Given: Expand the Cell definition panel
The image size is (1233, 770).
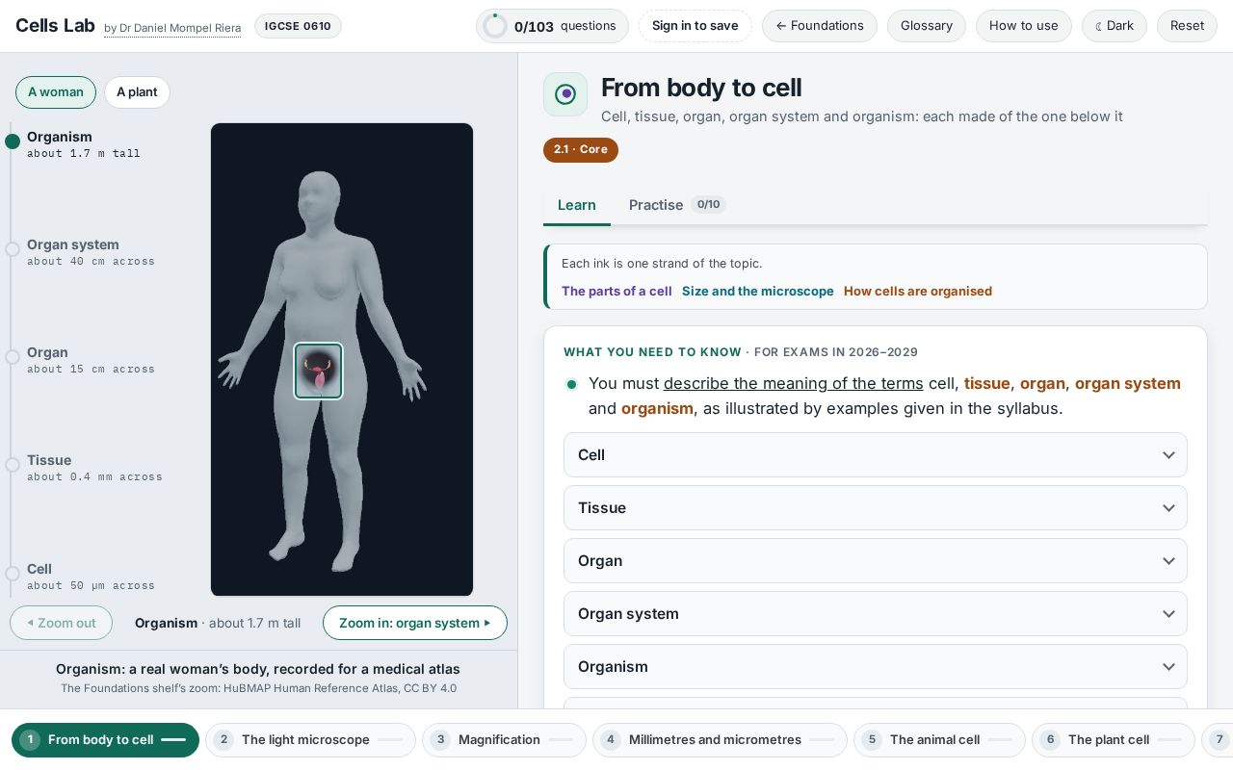Looking at the screenshot, I should 875,455.
